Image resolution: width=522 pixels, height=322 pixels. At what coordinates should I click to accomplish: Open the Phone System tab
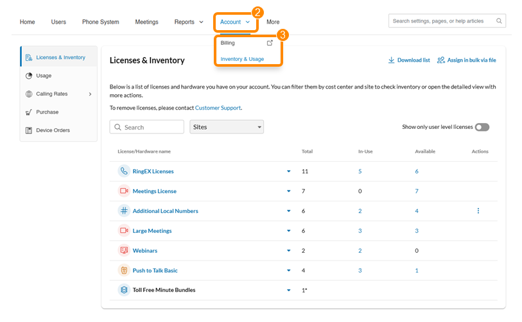pos(100,22)
